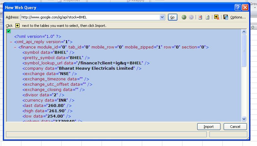Click the symbol_lookup_url data line
The width and height of the screenshot is (257, 146).
86,63
